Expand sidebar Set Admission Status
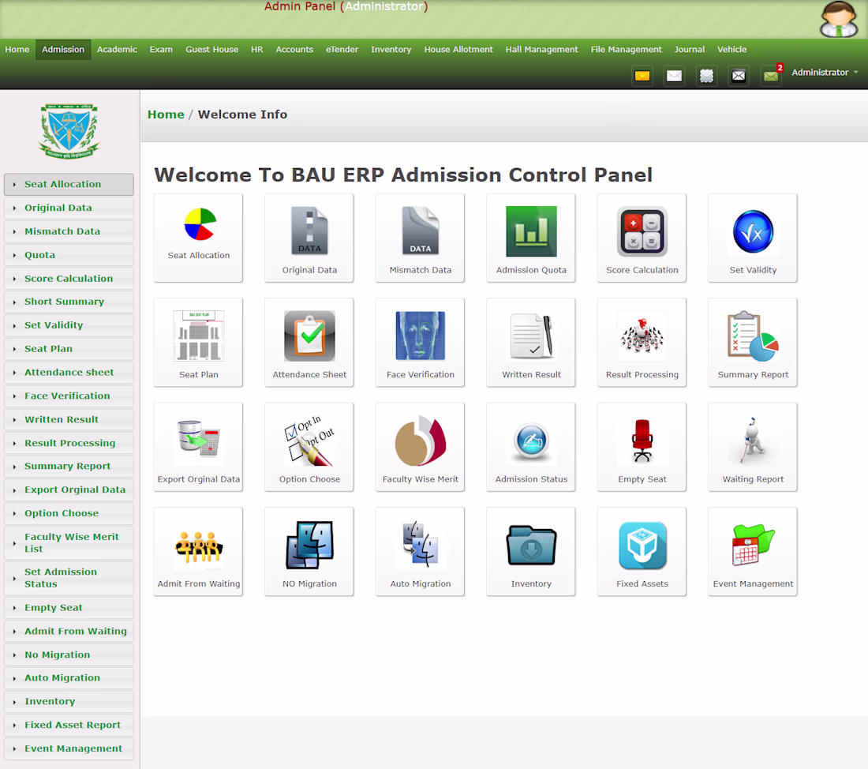868x769 pixels. 69,578
